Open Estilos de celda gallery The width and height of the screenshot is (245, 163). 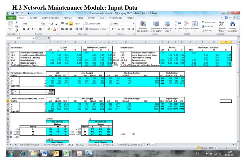pos(167,26)
